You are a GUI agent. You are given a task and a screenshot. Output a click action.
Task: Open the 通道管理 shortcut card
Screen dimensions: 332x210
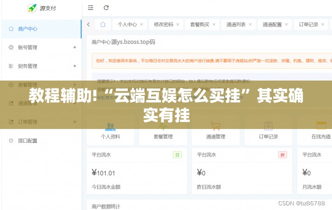coord(215,130)
